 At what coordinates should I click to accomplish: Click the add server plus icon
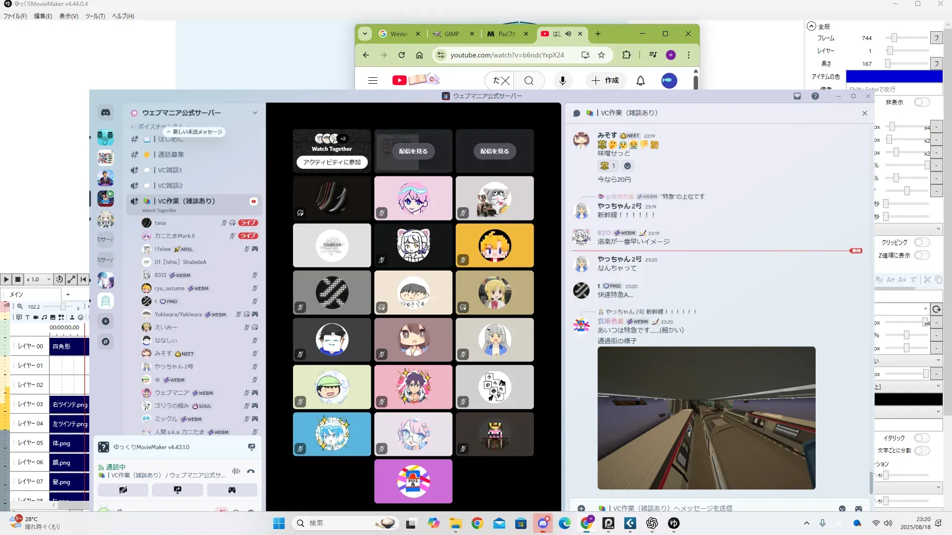(x=106, y=321)
